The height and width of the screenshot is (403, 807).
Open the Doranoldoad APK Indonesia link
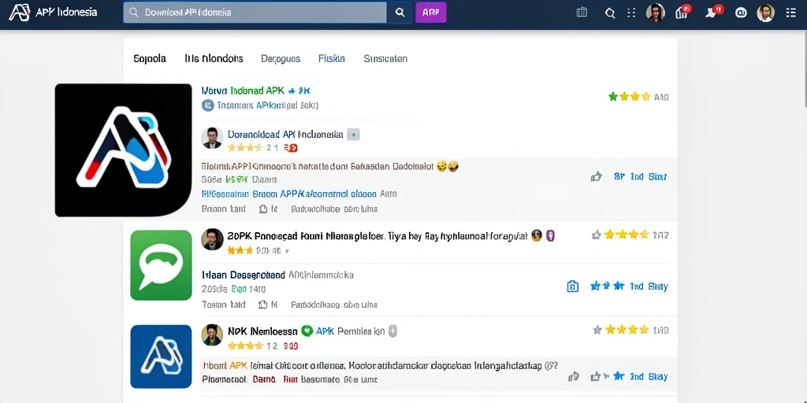285,135
